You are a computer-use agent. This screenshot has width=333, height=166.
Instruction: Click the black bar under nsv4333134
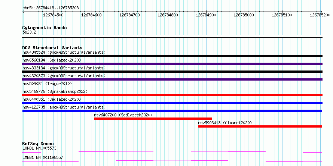[172, 72]
